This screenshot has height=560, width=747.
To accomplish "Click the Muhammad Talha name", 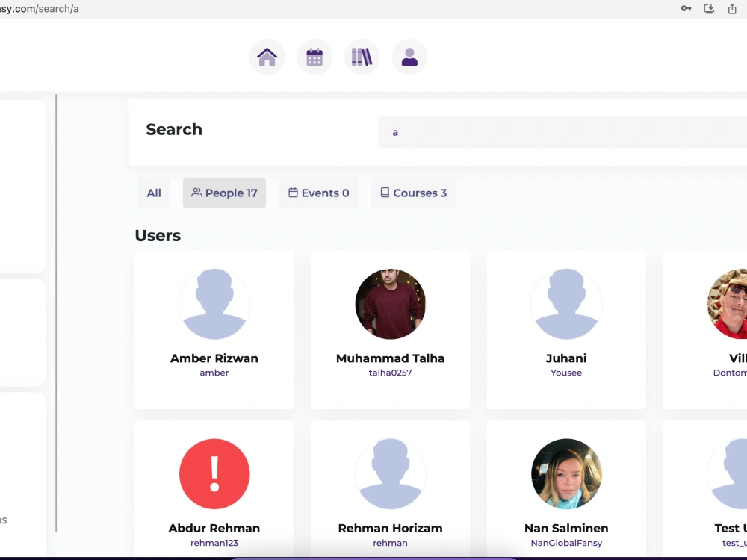I will click(x=390, y=358).
